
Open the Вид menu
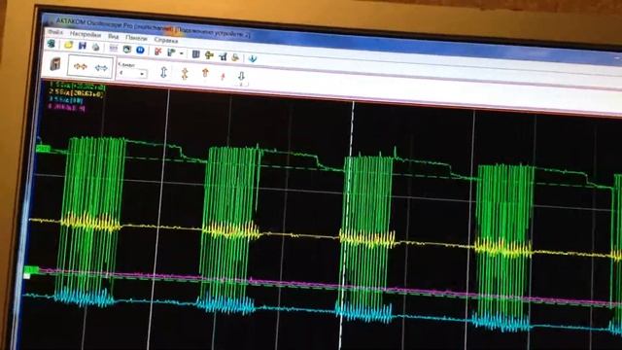pos(114,36)
